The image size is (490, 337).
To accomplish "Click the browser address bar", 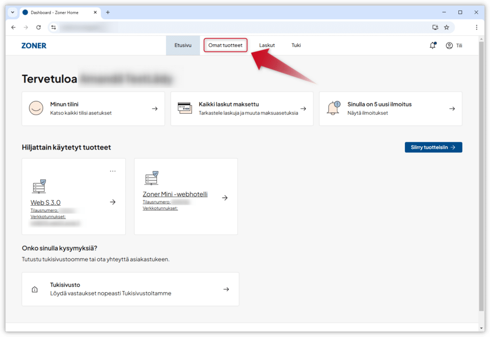I will [x=239, y=27].
